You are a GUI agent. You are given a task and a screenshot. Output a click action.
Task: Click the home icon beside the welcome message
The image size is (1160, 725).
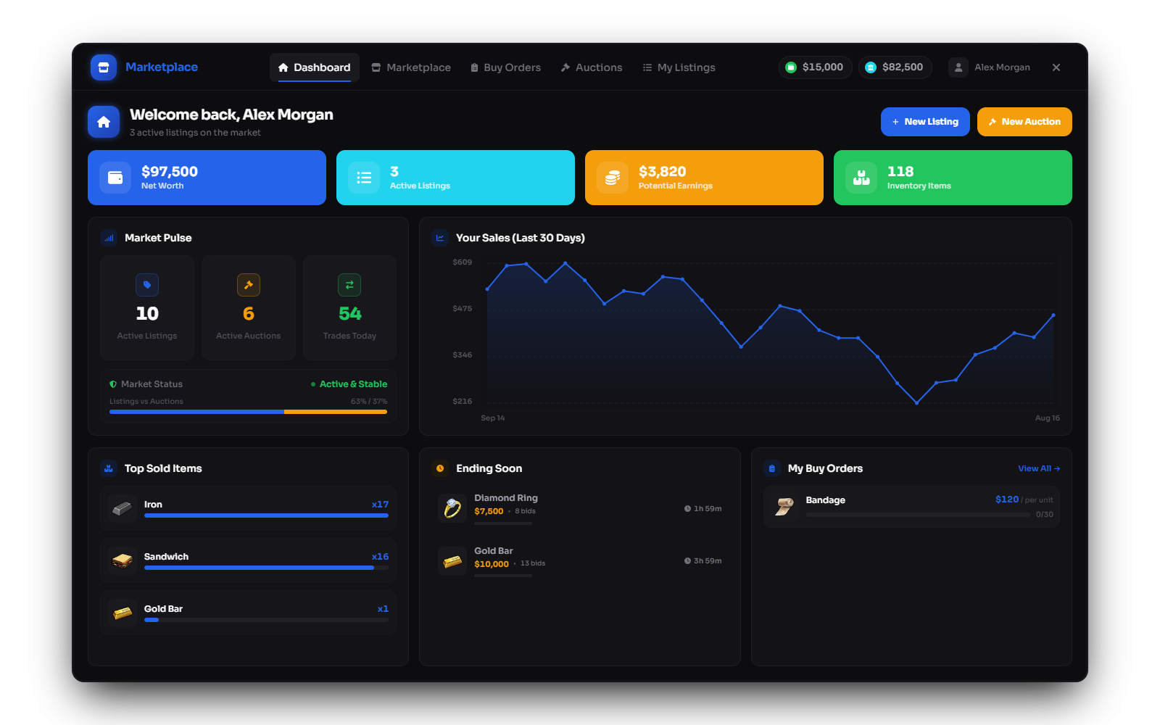pos(104,122)
